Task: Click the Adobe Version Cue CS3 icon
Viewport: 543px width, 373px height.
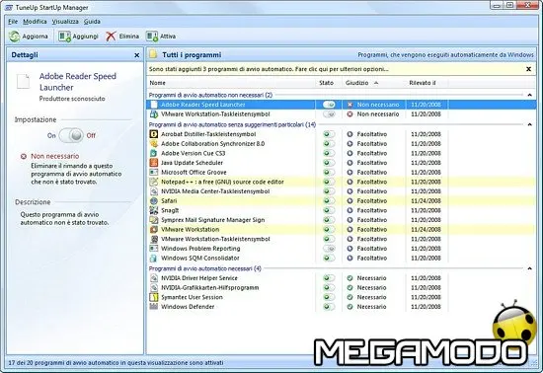Action: pyautogui.click(x=154, y=153)
